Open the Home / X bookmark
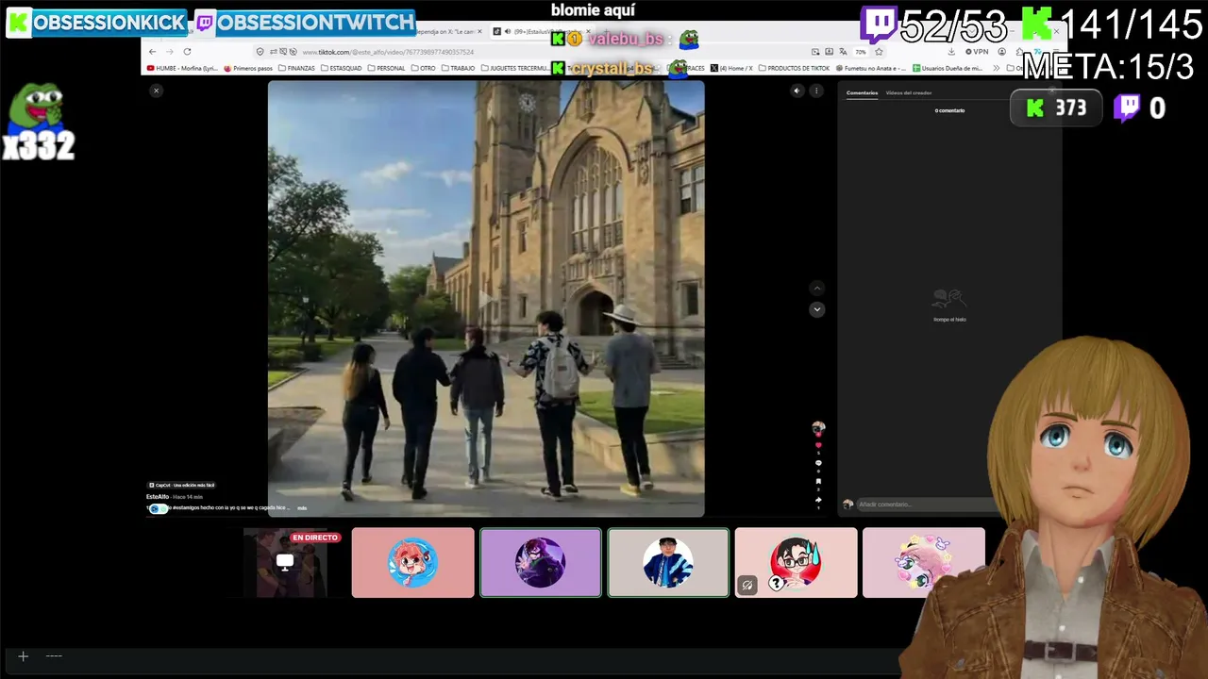The image size is (1208, 679). point(731,68)
